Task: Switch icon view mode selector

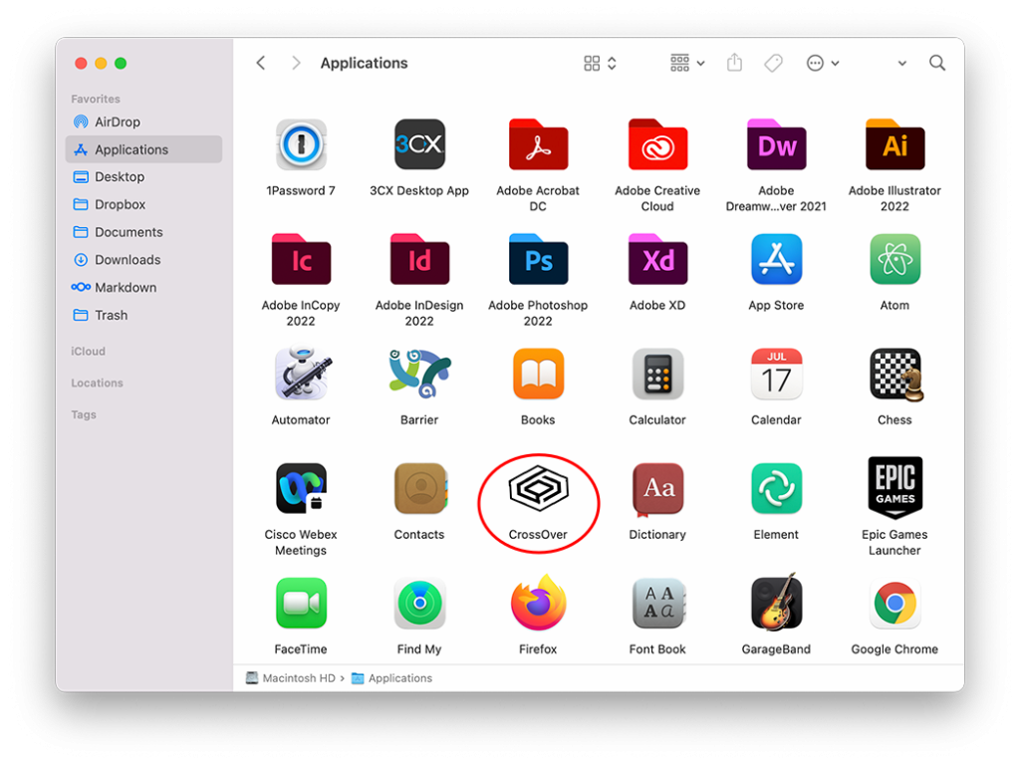Action: (600, 63)
